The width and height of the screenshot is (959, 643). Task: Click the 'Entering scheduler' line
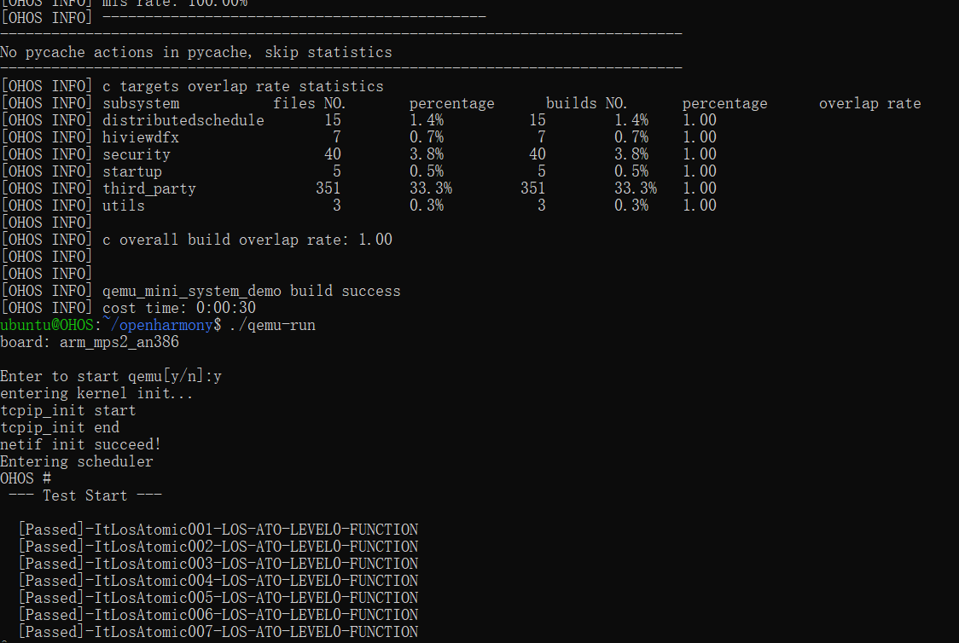[x=77, y=461]
